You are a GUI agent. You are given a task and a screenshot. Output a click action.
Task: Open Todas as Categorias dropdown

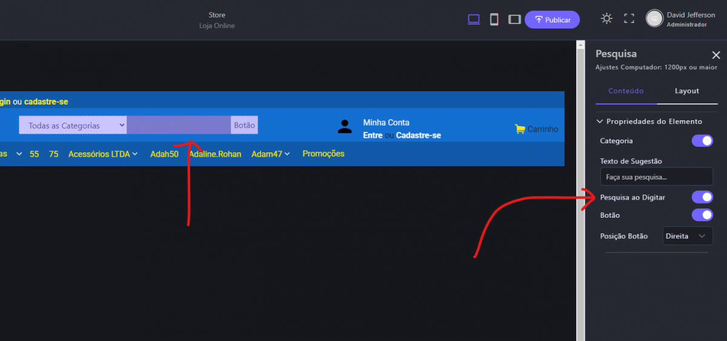click(73, 125)
